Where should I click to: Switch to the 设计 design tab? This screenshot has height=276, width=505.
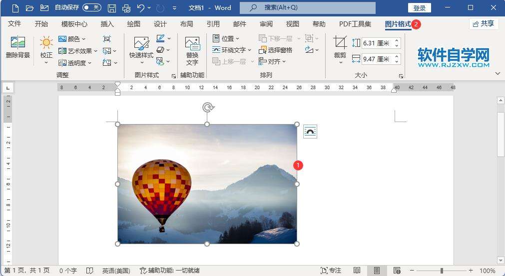(x=160, y=24)
